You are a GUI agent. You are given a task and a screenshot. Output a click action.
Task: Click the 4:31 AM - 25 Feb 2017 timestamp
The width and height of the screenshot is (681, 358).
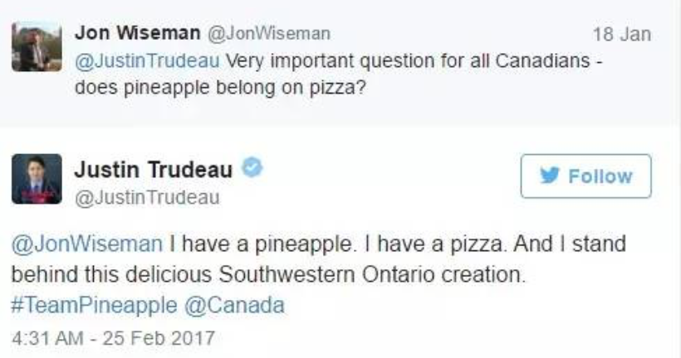point(113,338)
